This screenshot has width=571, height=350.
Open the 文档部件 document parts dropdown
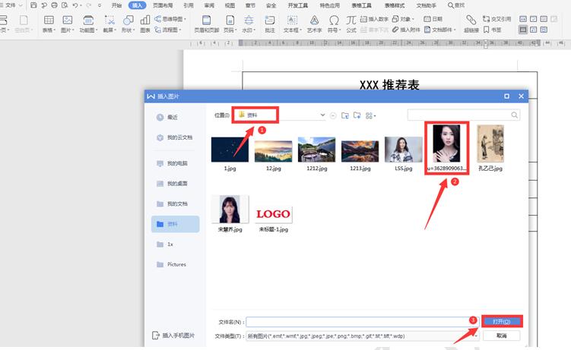pyautogui.click(x=440, y=30)
